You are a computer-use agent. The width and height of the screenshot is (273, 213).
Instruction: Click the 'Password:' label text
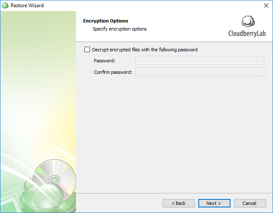pyautogui.click(x=104, y=61)
